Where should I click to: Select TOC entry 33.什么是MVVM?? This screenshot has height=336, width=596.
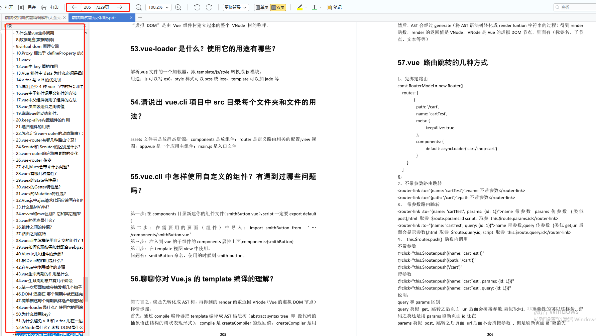tap(33, 207)
